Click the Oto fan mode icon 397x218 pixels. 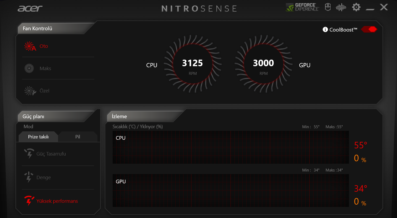(30, 46)
